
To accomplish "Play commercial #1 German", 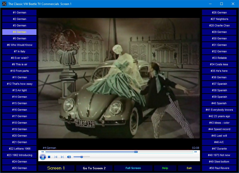I will [x=19, y=12].
